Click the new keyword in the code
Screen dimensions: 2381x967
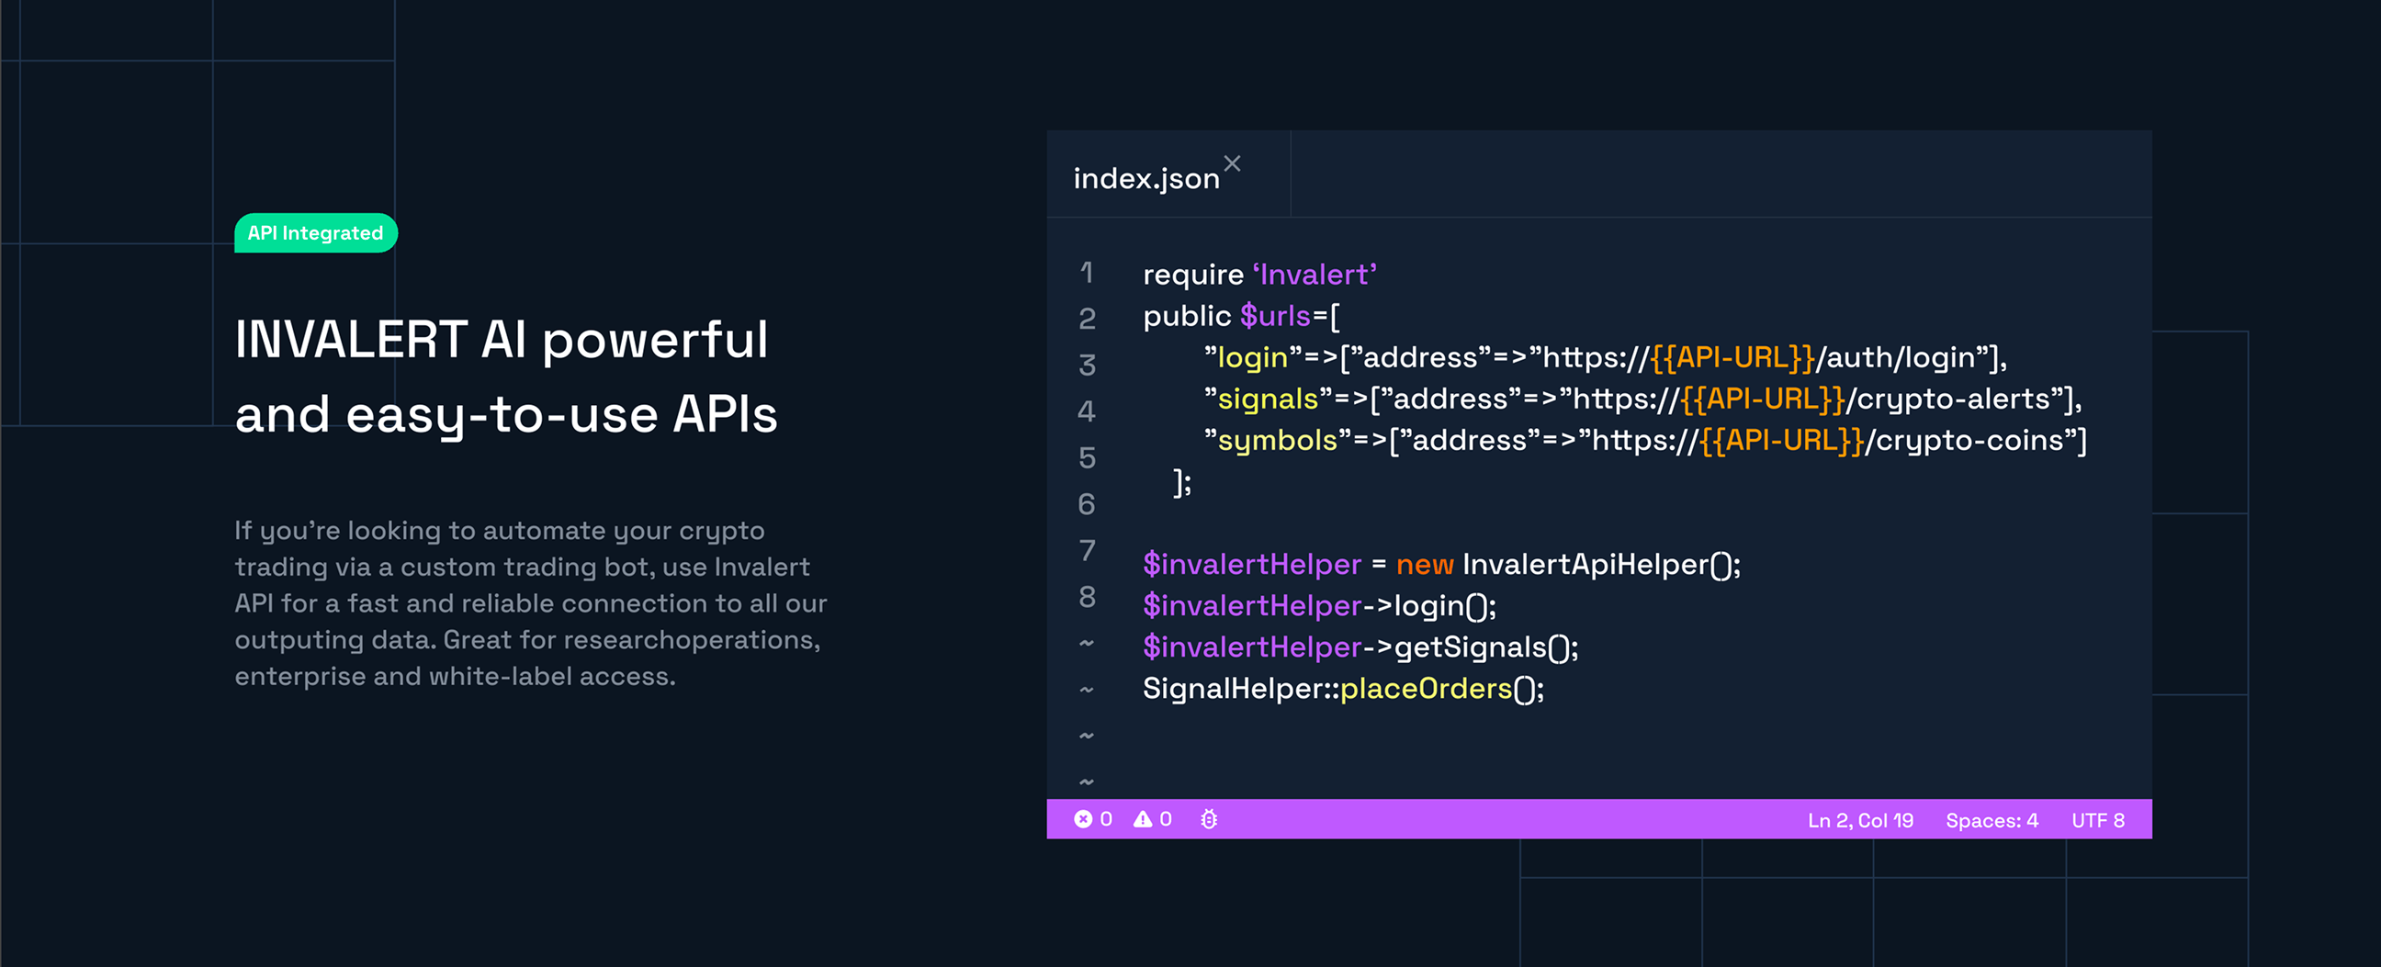pyautogui.click(x=1425, y=565)
